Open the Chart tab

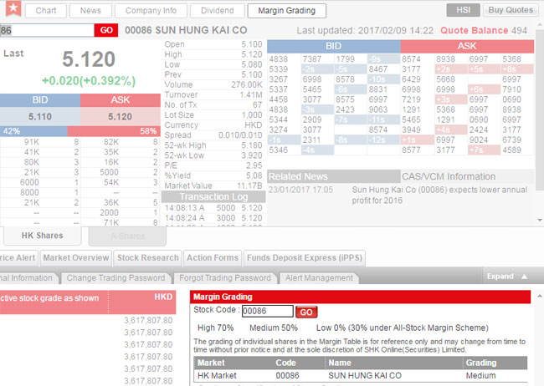(x=46, y=11)
